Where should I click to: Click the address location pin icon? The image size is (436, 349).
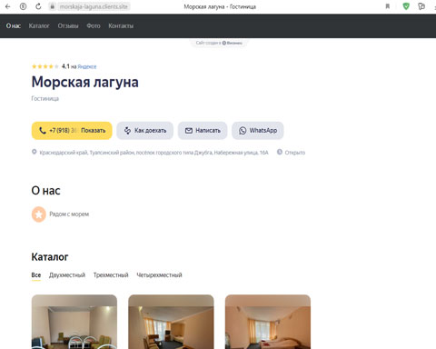click(x=35, y=152)
